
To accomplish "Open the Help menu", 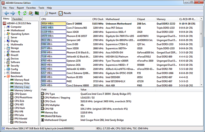I will point(49,8).
